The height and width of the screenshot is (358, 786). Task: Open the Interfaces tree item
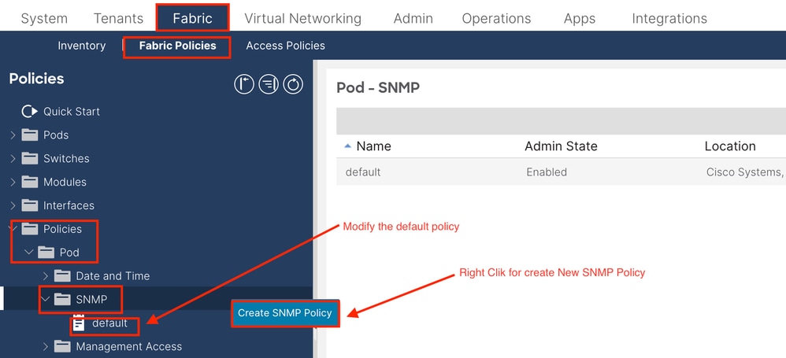(69, 205)
